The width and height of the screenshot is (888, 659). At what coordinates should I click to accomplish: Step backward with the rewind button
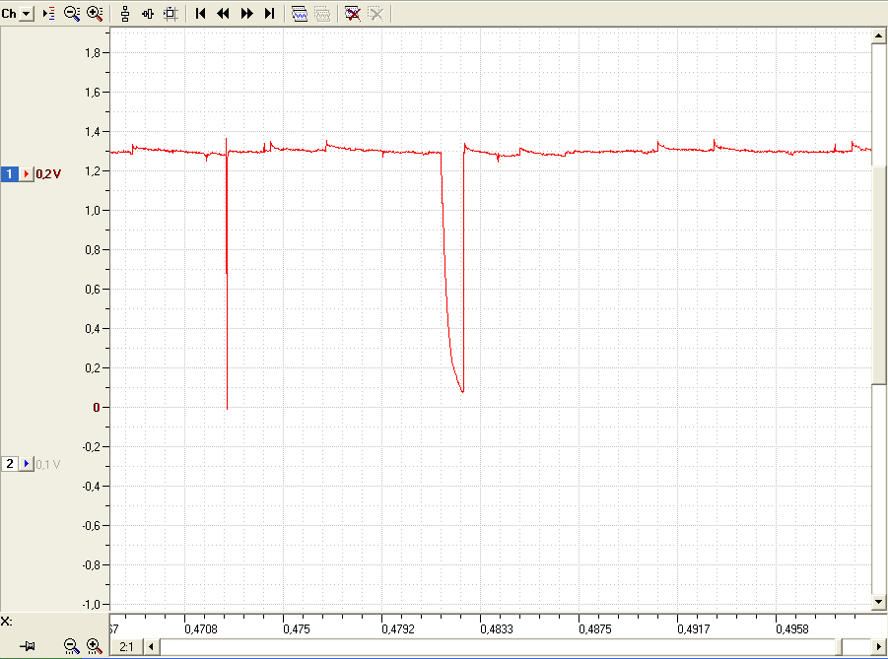click(223, 14)
